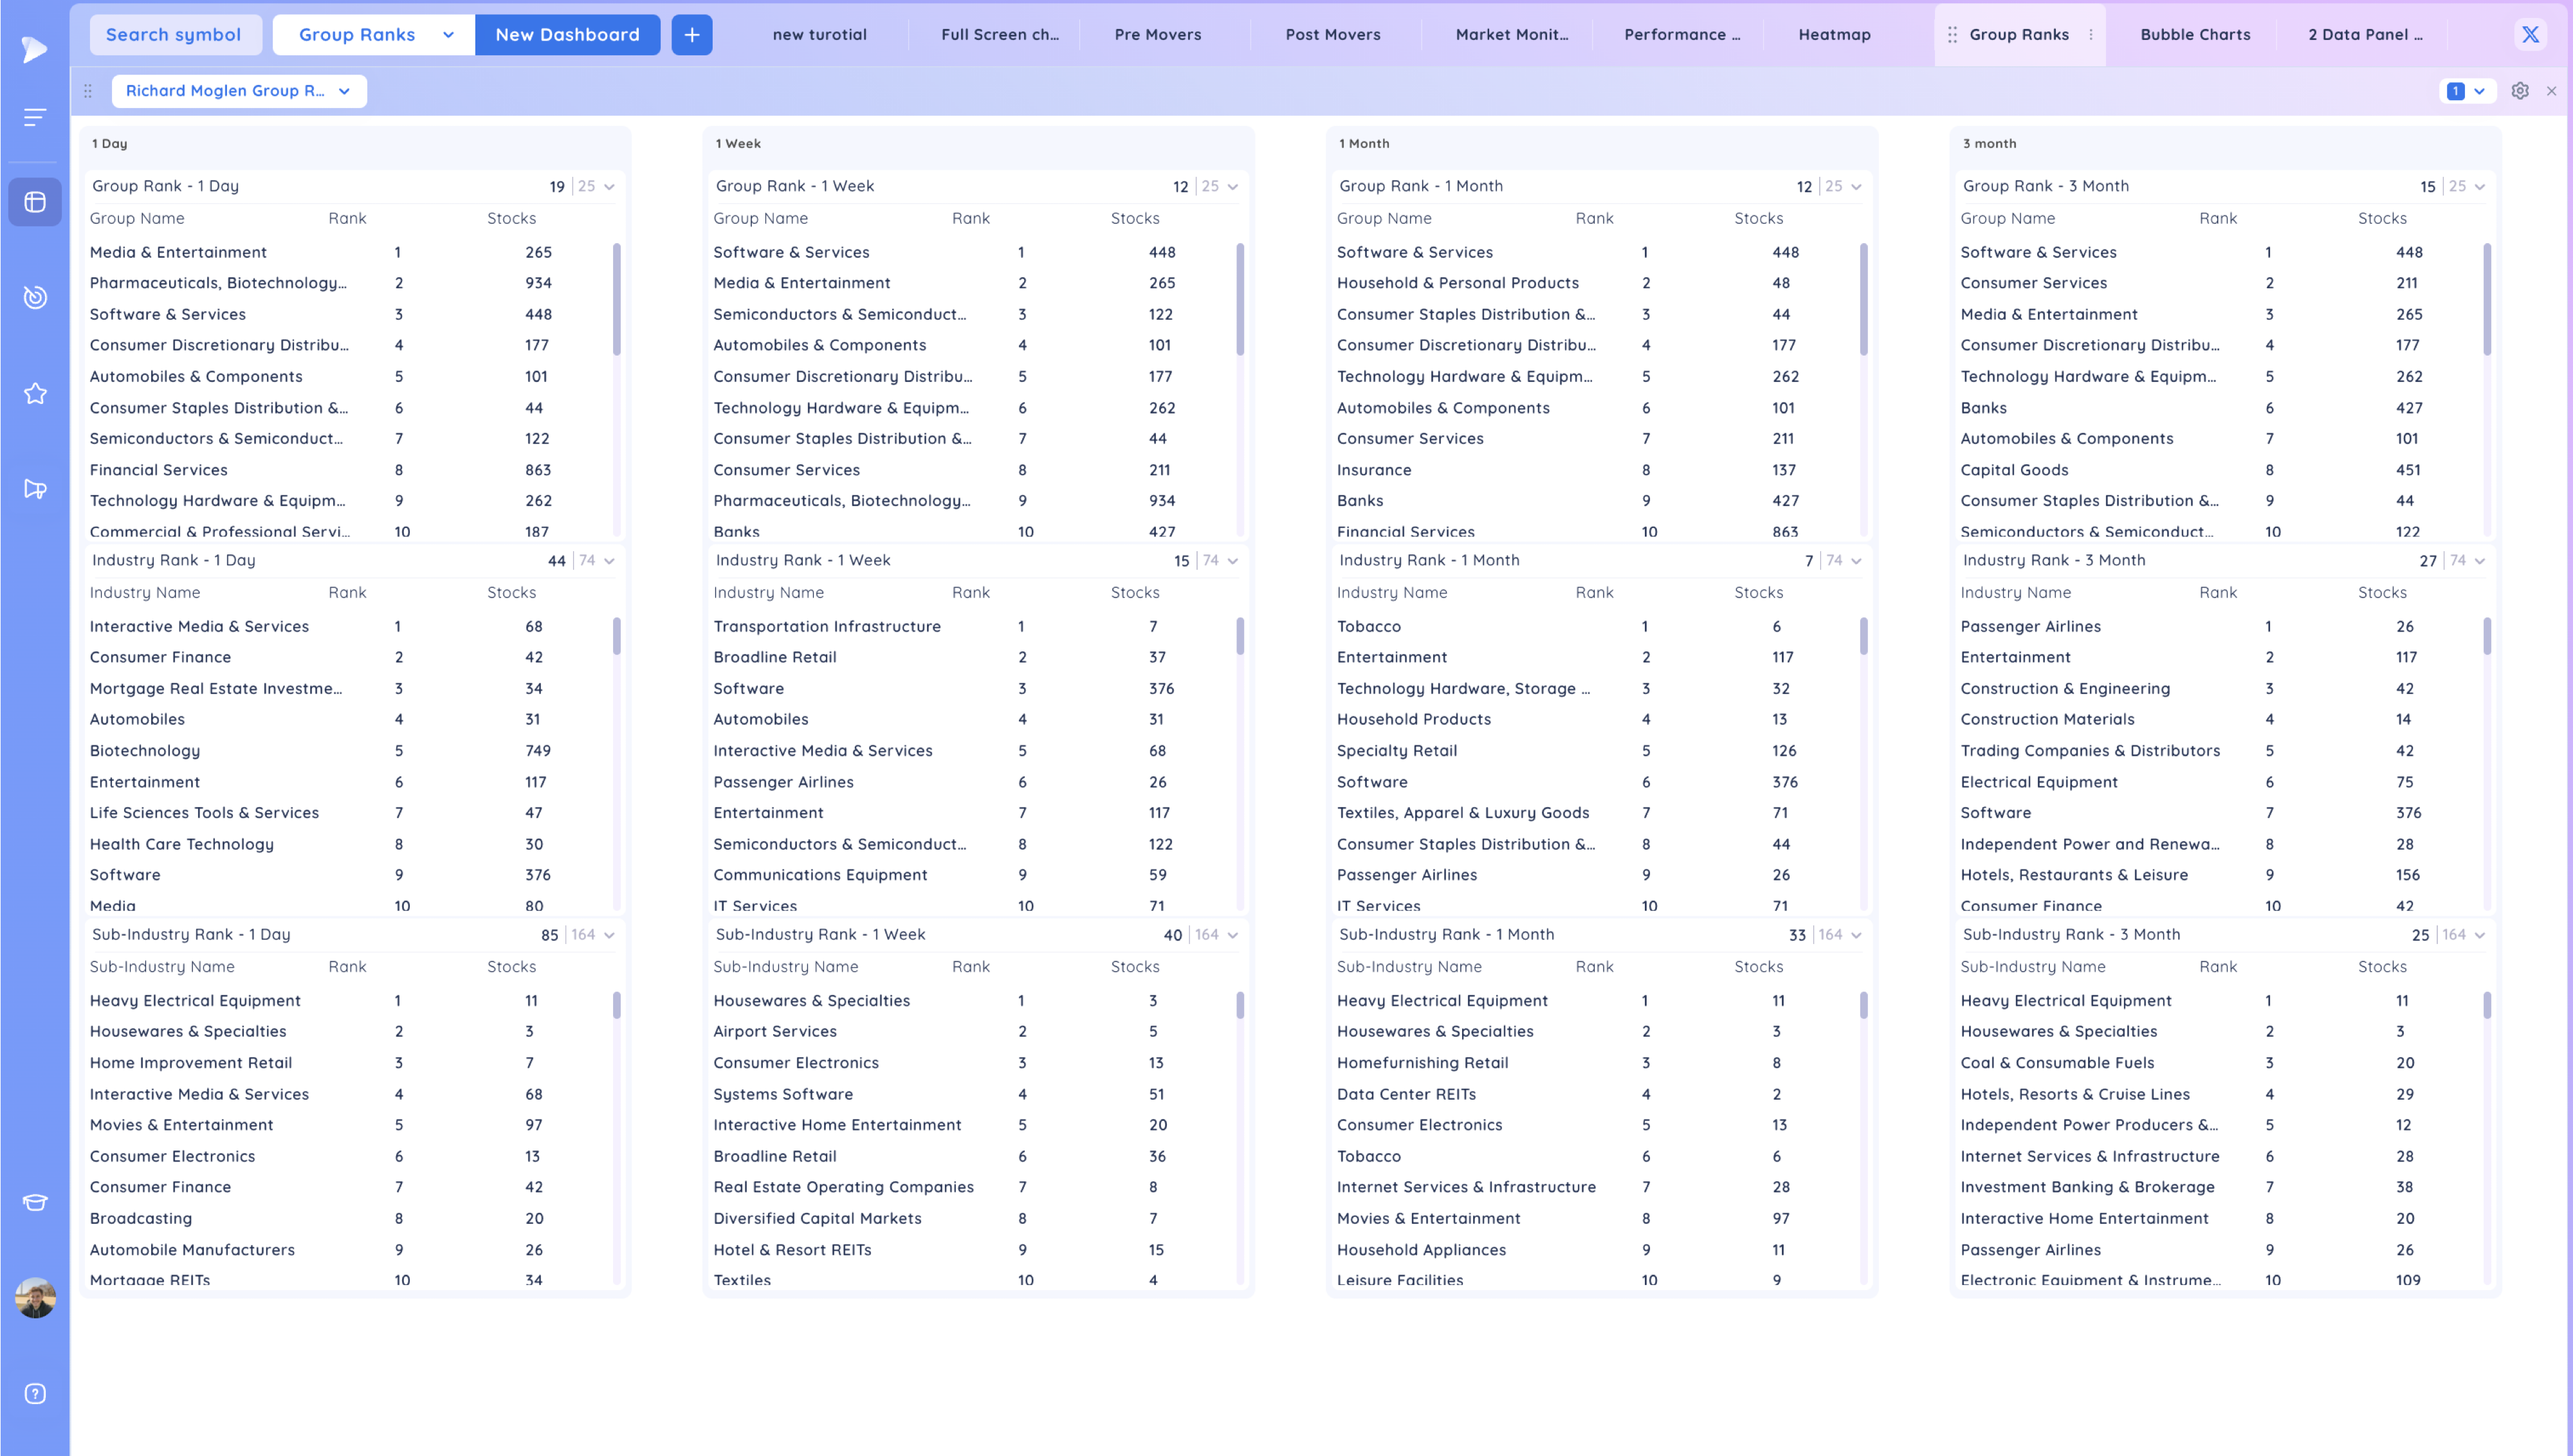Viewport: 2573px width, 1456px height.
Task: Open the link group number 1 dropdown
Action: coord(2466,91)
